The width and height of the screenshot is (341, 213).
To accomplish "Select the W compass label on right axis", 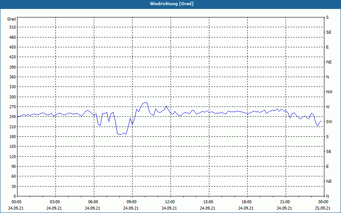I will tap(328, 107).
